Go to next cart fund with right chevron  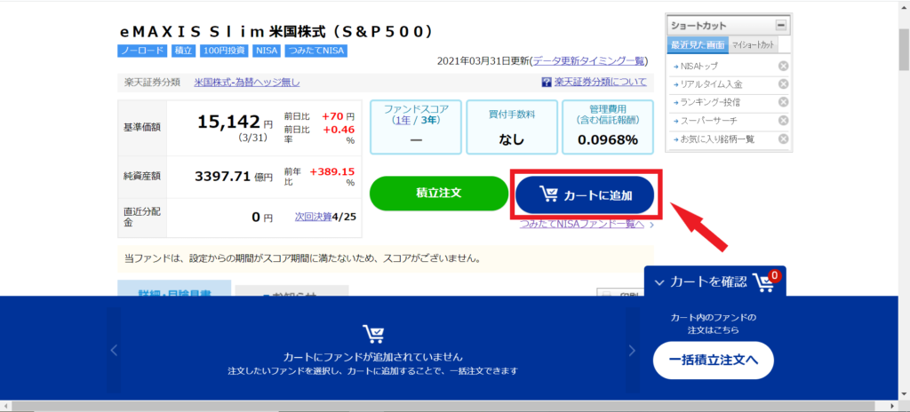(632, 350)
